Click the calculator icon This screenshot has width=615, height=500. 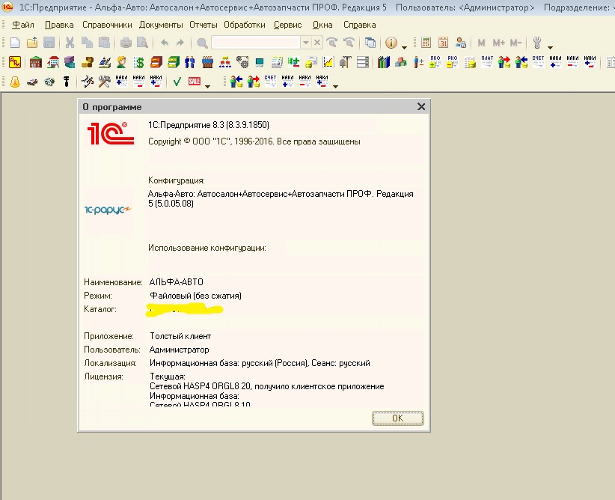[x=426, y=43]
